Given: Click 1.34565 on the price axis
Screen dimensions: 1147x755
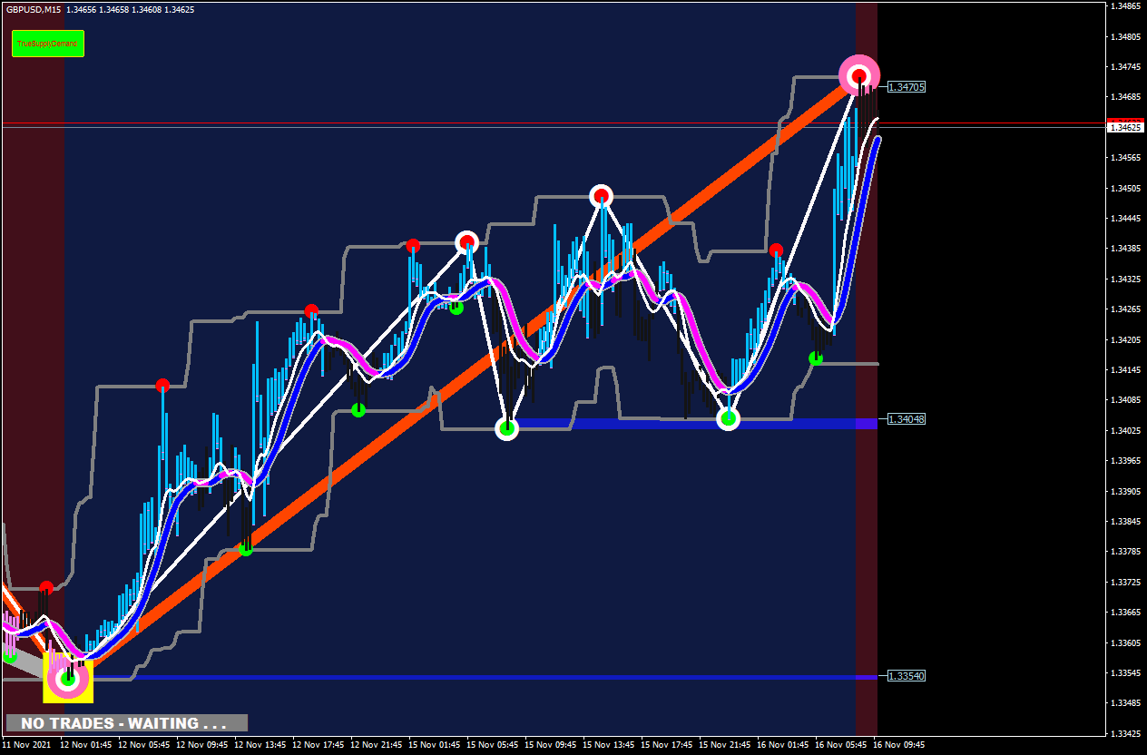Looking at the screenshot, I should [1126, 158].
